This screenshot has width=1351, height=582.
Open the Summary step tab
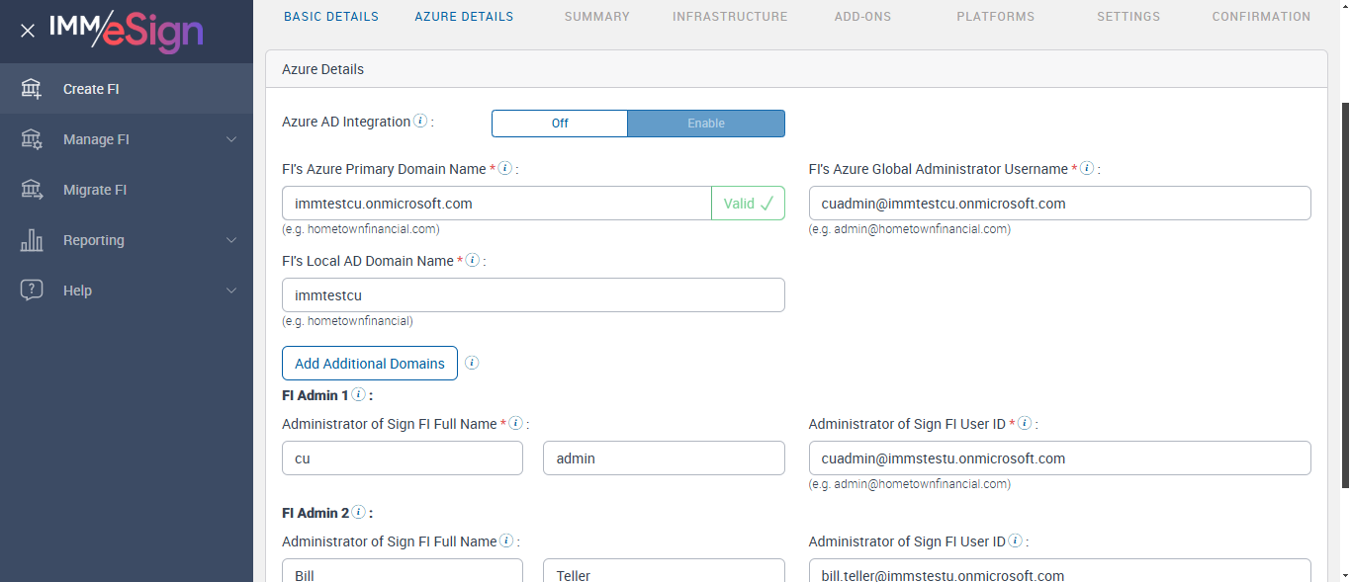pos(596,17)
